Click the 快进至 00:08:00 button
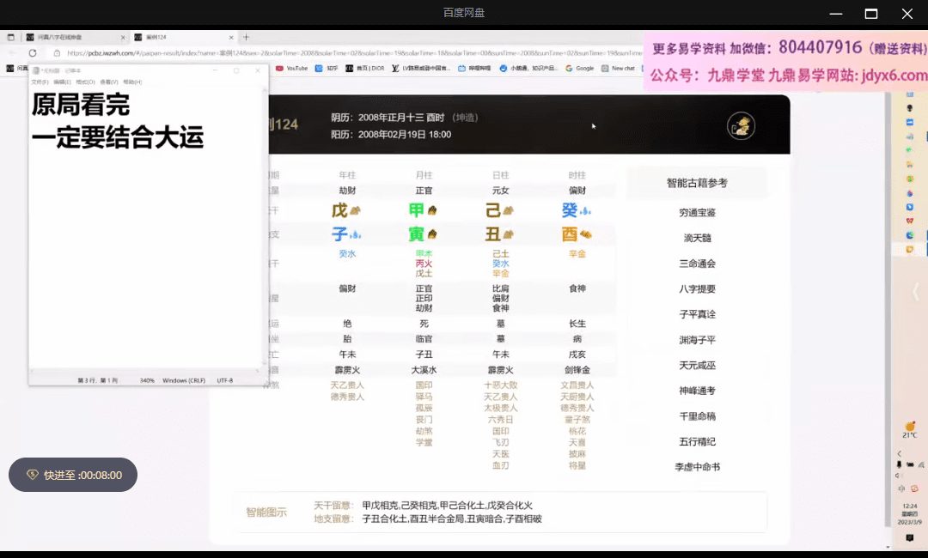 click(73, 475)
